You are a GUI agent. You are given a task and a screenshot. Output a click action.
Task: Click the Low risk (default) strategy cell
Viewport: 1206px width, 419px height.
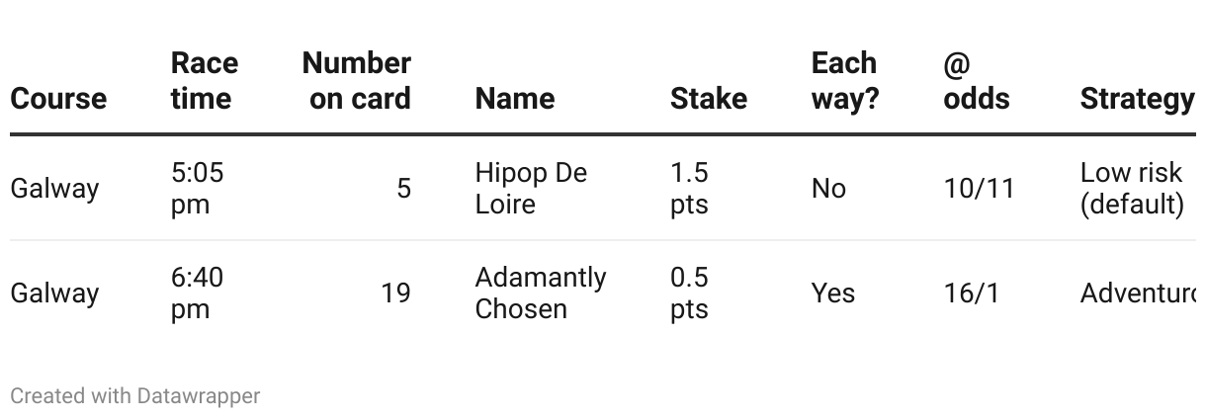pyautogui.click(x=1133, y=188)
